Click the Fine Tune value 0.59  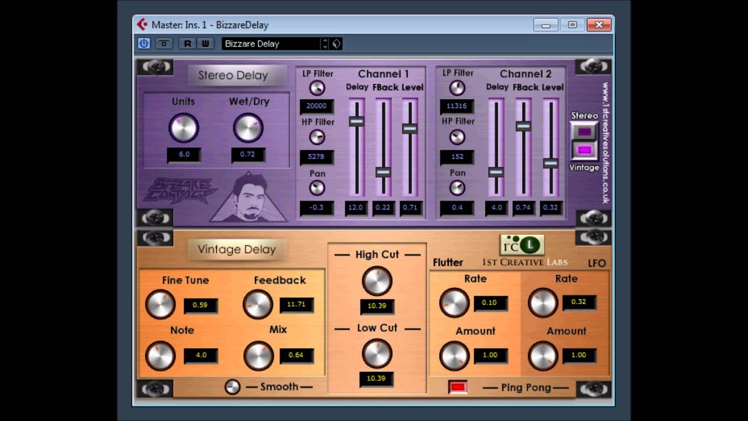tap(200, 305)
